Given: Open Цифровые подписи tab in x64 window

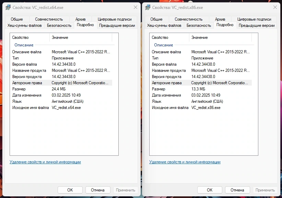Looking at the screenshot, I should point(115,19).
